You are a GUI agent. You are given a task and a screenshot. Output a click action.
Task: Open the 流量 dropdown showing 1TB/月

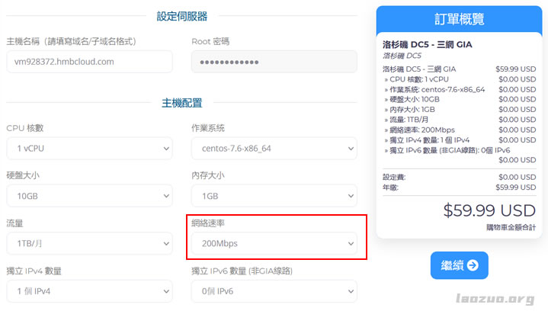[x=89, y=244]
